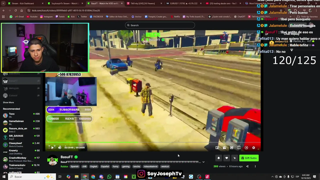Select the gaming tag
320x180 pixels.
click(126, 166)
